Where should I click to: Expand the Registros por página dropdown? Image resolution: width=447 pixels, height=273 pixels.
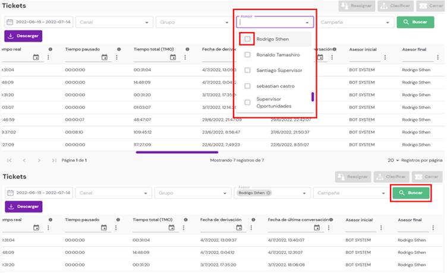[x=394, y=160]
